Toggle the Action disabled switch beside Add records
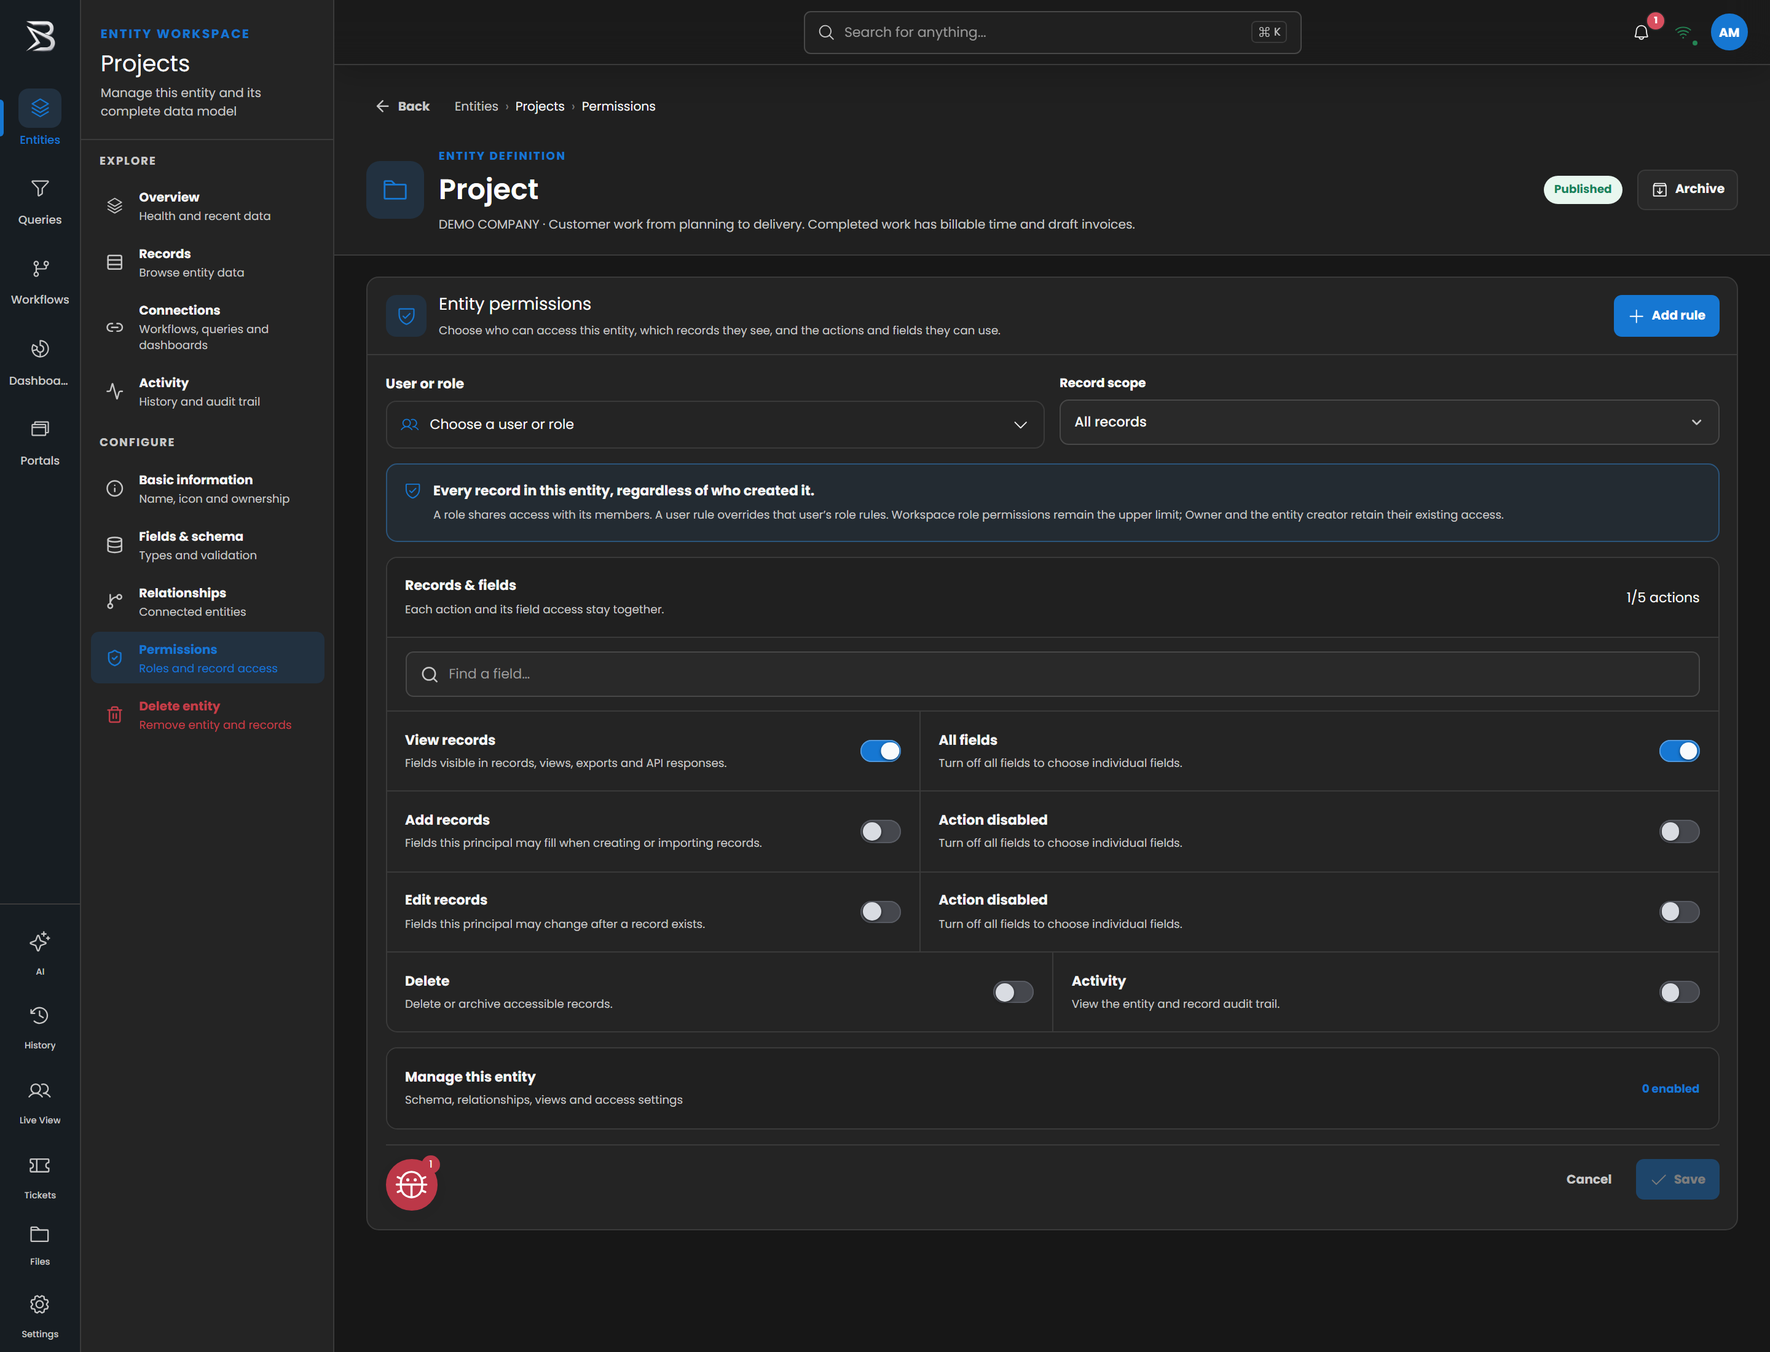 [x=1679, y=831]
